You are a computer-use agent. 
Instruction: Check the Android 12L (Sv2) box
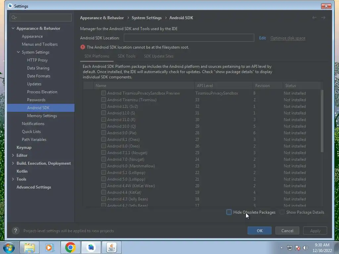[104, 106]
